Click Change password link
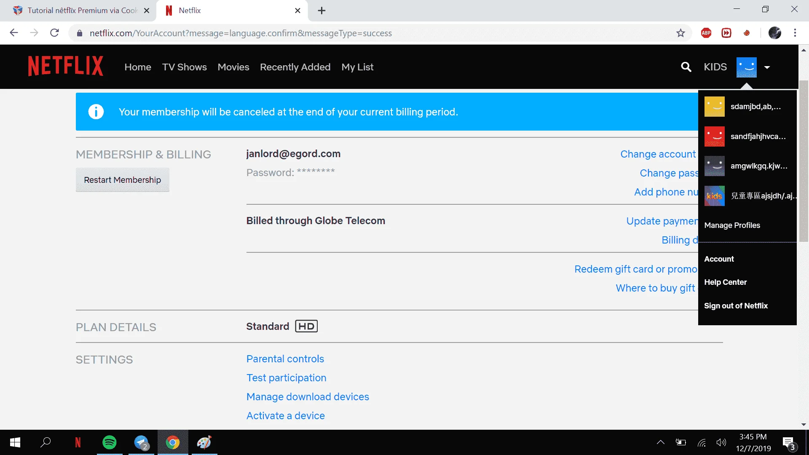This screenshot has width=809, height=455. coord(669,173)
